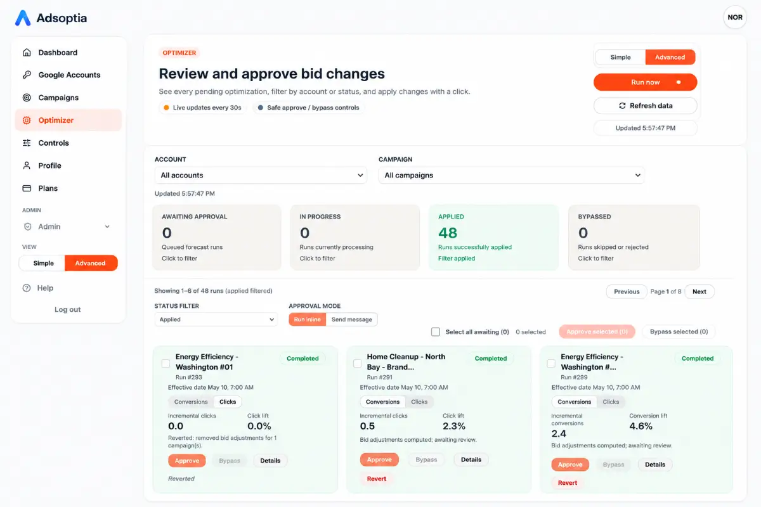761x507 pixels.
Task: Approve Run #299
Action: point(570,465)
